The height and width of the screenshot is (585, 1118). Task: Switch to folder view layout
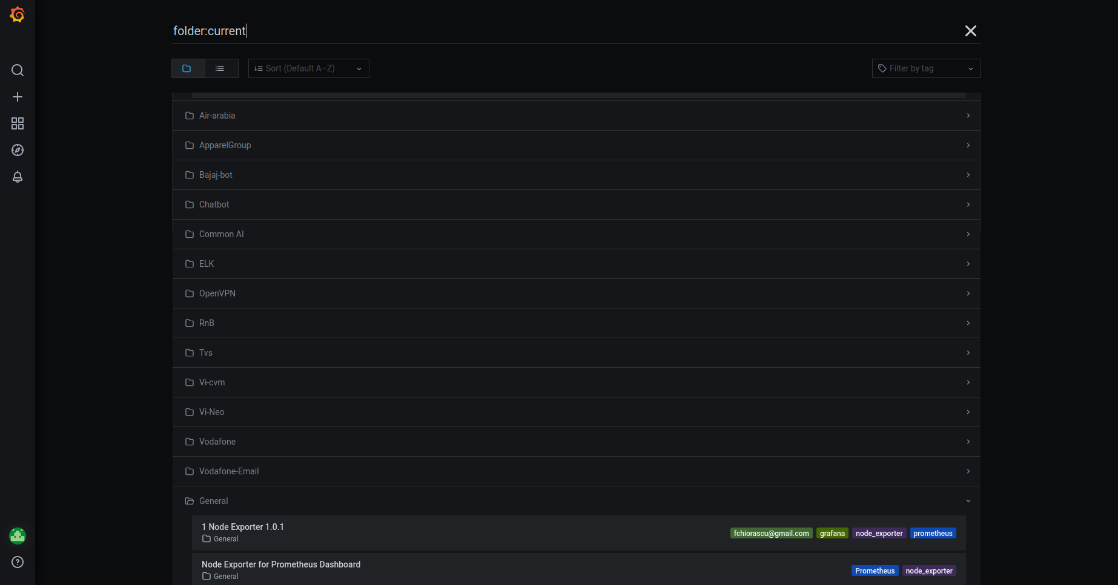click(188, 68)
